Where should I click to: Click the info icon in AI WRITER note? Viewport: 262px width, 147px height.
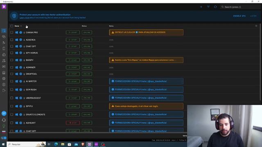(x=113, y=81)
